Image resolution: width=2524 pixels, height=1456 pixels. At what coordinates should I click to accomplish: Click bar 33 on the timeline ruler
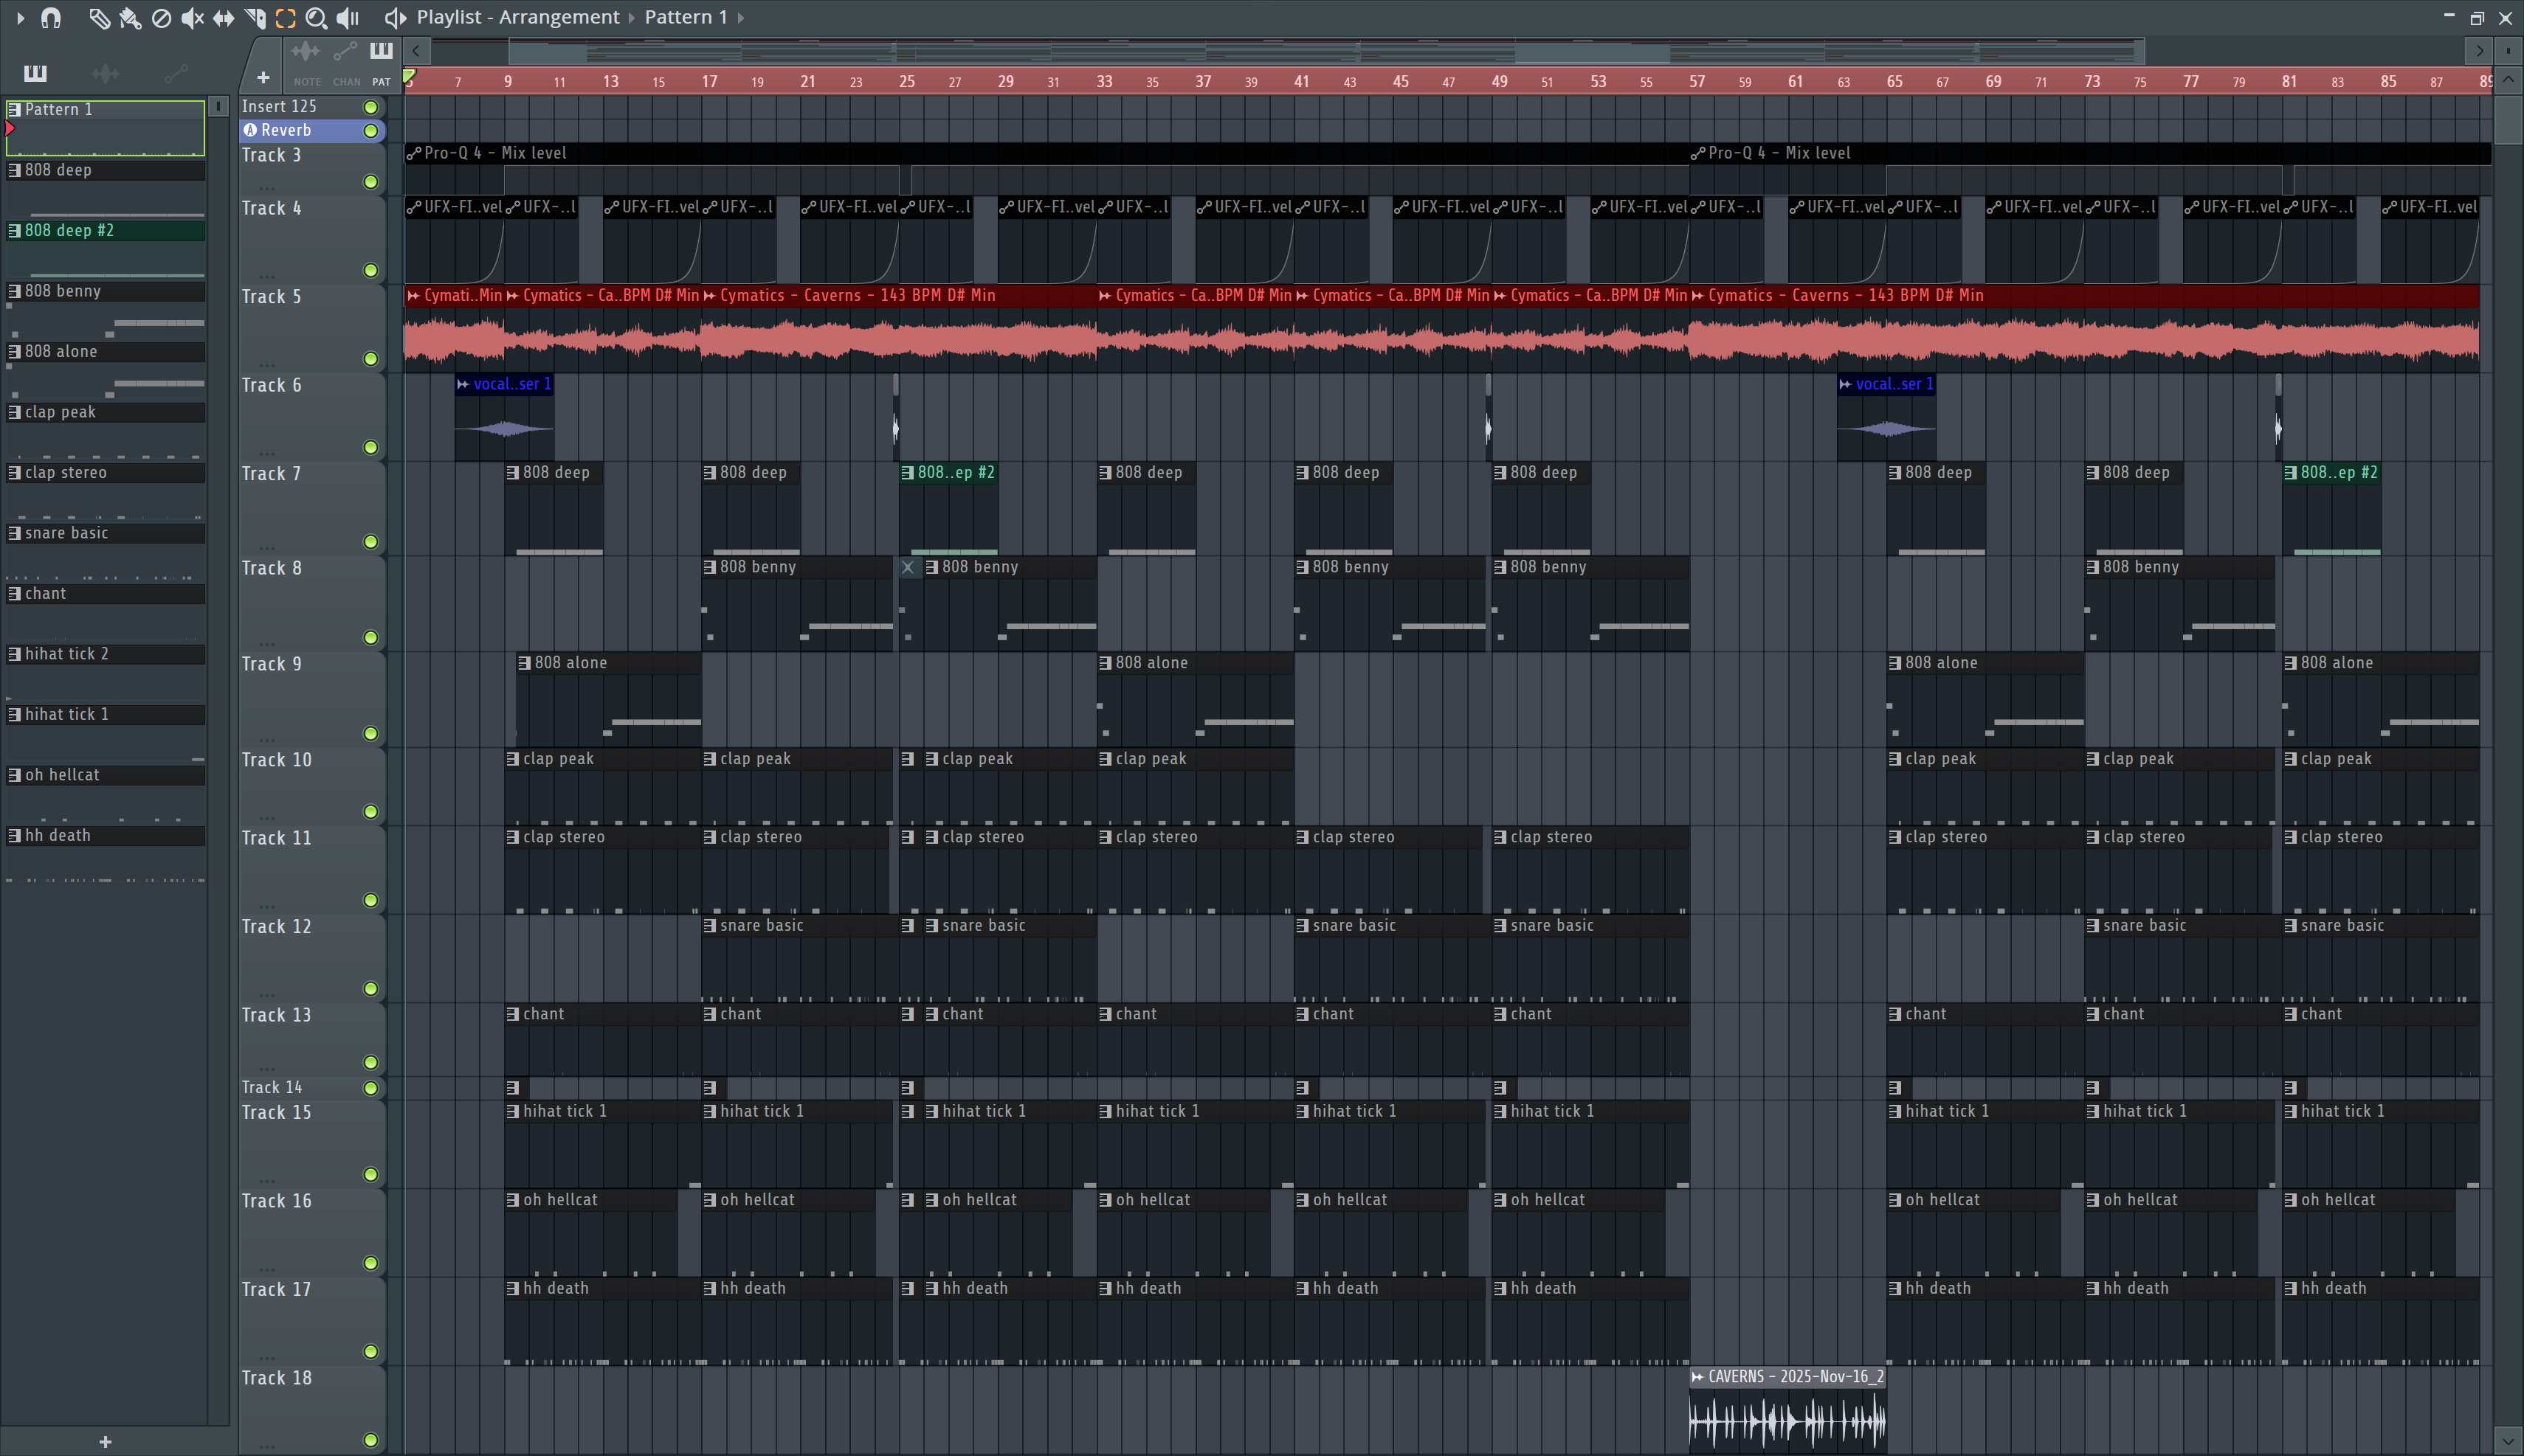(x=1105, y=81)
